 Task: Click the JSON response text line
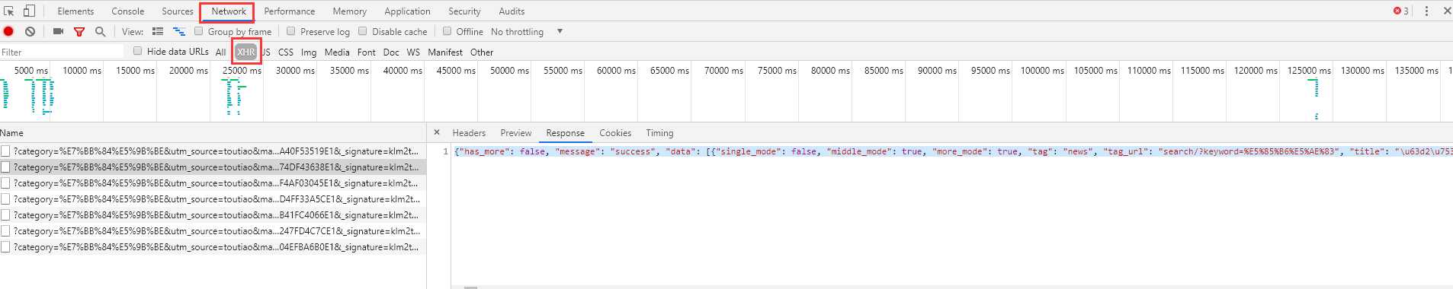(953, 151)
